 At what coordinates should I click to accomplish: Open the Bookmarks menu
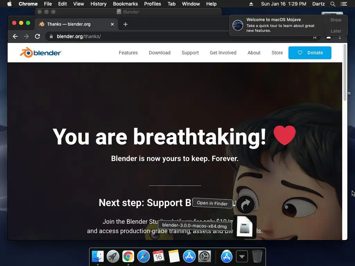[125, 4]
